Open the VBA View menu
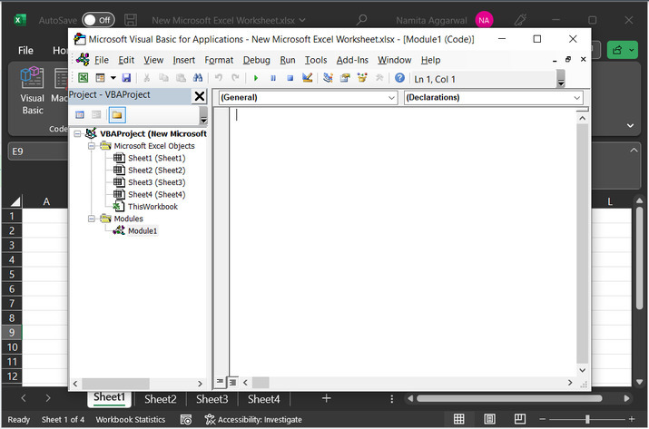 coord(153,60)
